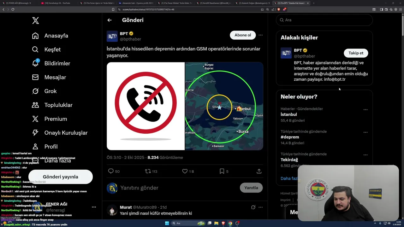The image size is (404, 227).
Task: Open the no-phone-signal image
Action: point(146,106)
